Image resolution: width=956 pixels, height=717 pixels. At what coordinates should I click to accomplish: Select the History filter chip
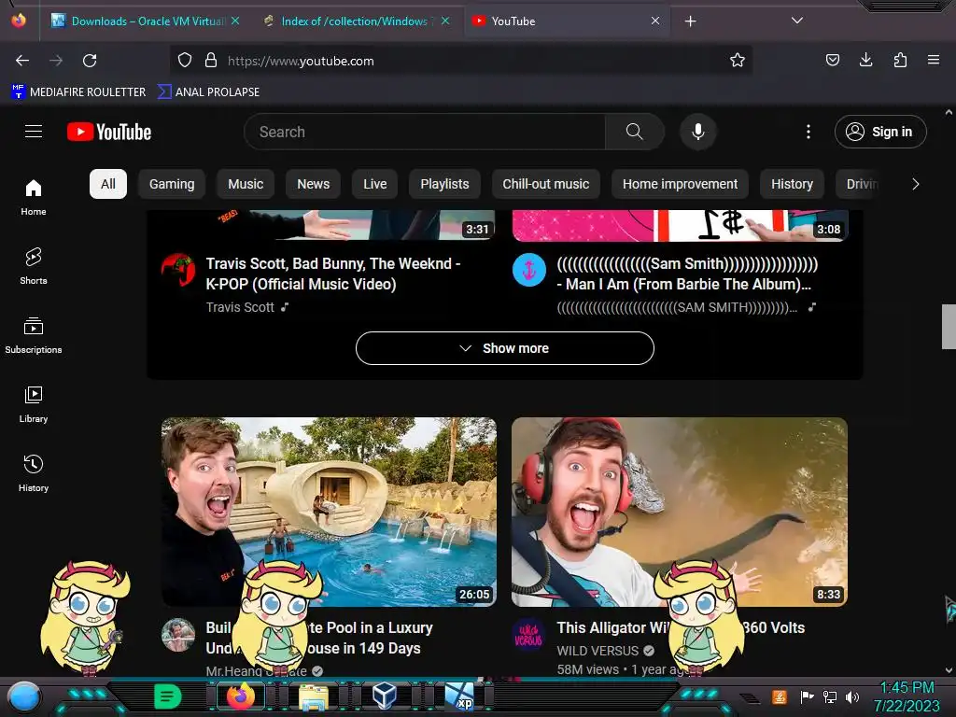coord(792,184)
